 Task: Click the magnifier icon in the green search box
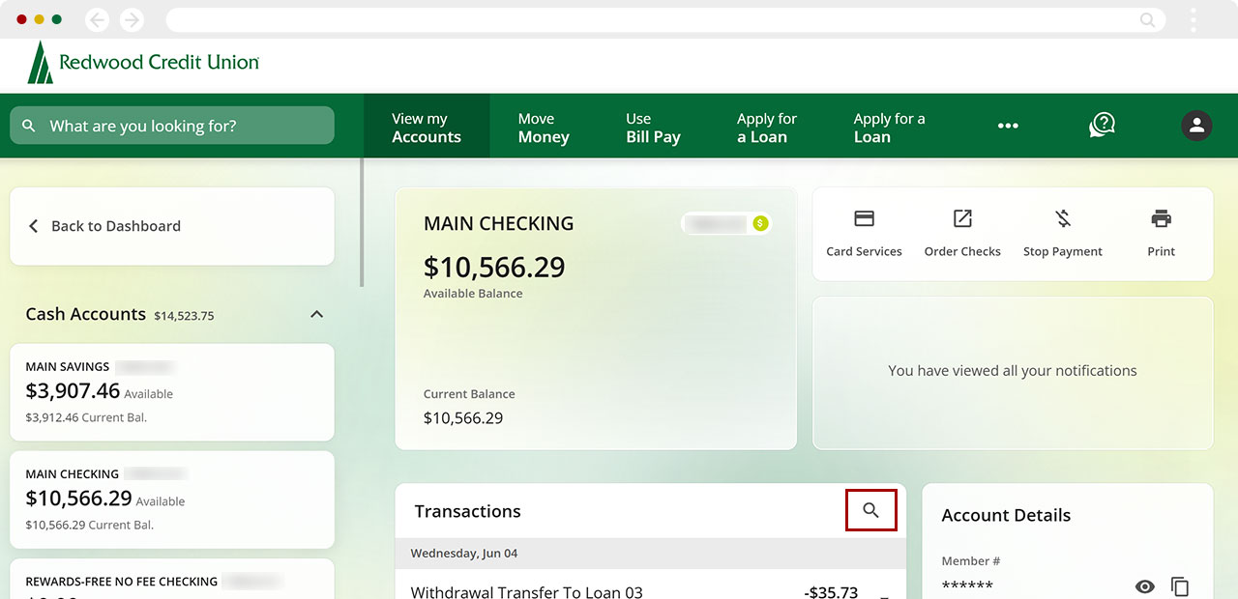click(x=29, y=126)
